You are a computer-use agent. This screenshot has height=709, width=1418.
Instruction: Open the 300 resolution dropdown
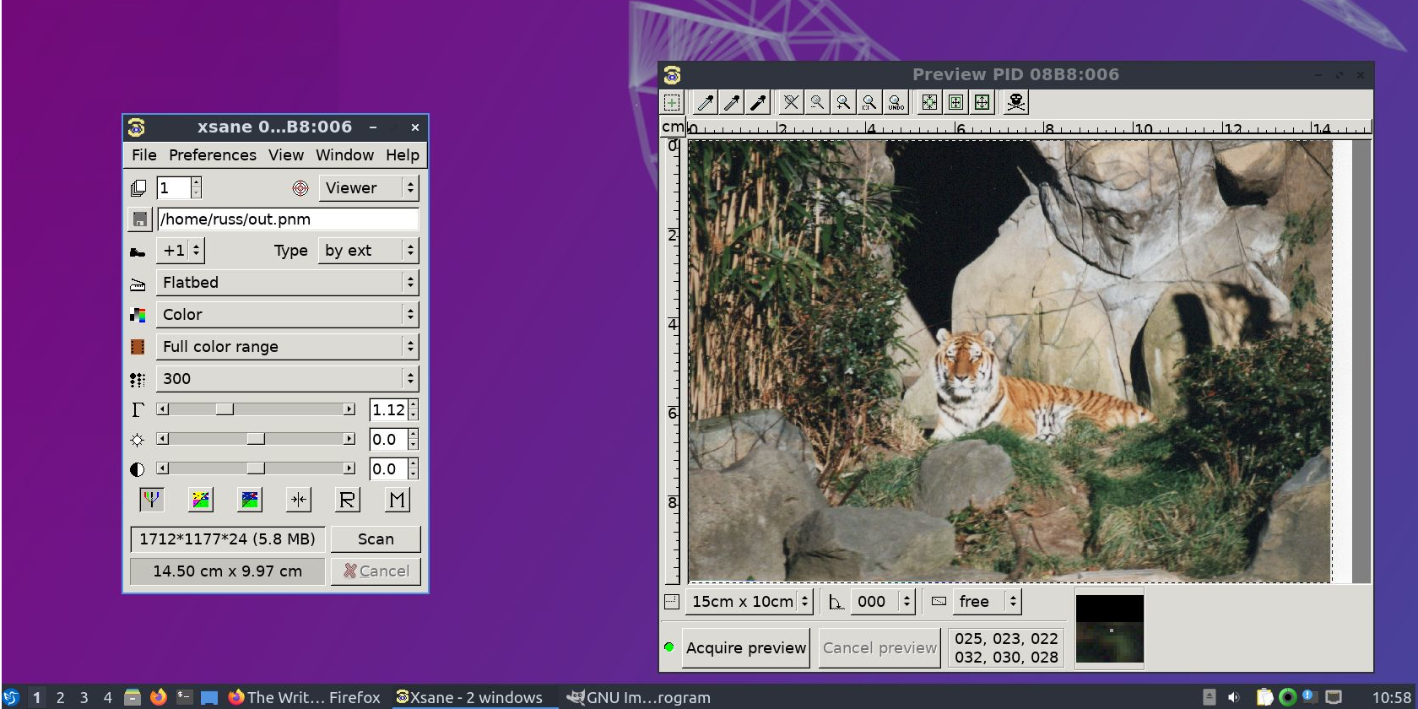click(x=287, y=378)
